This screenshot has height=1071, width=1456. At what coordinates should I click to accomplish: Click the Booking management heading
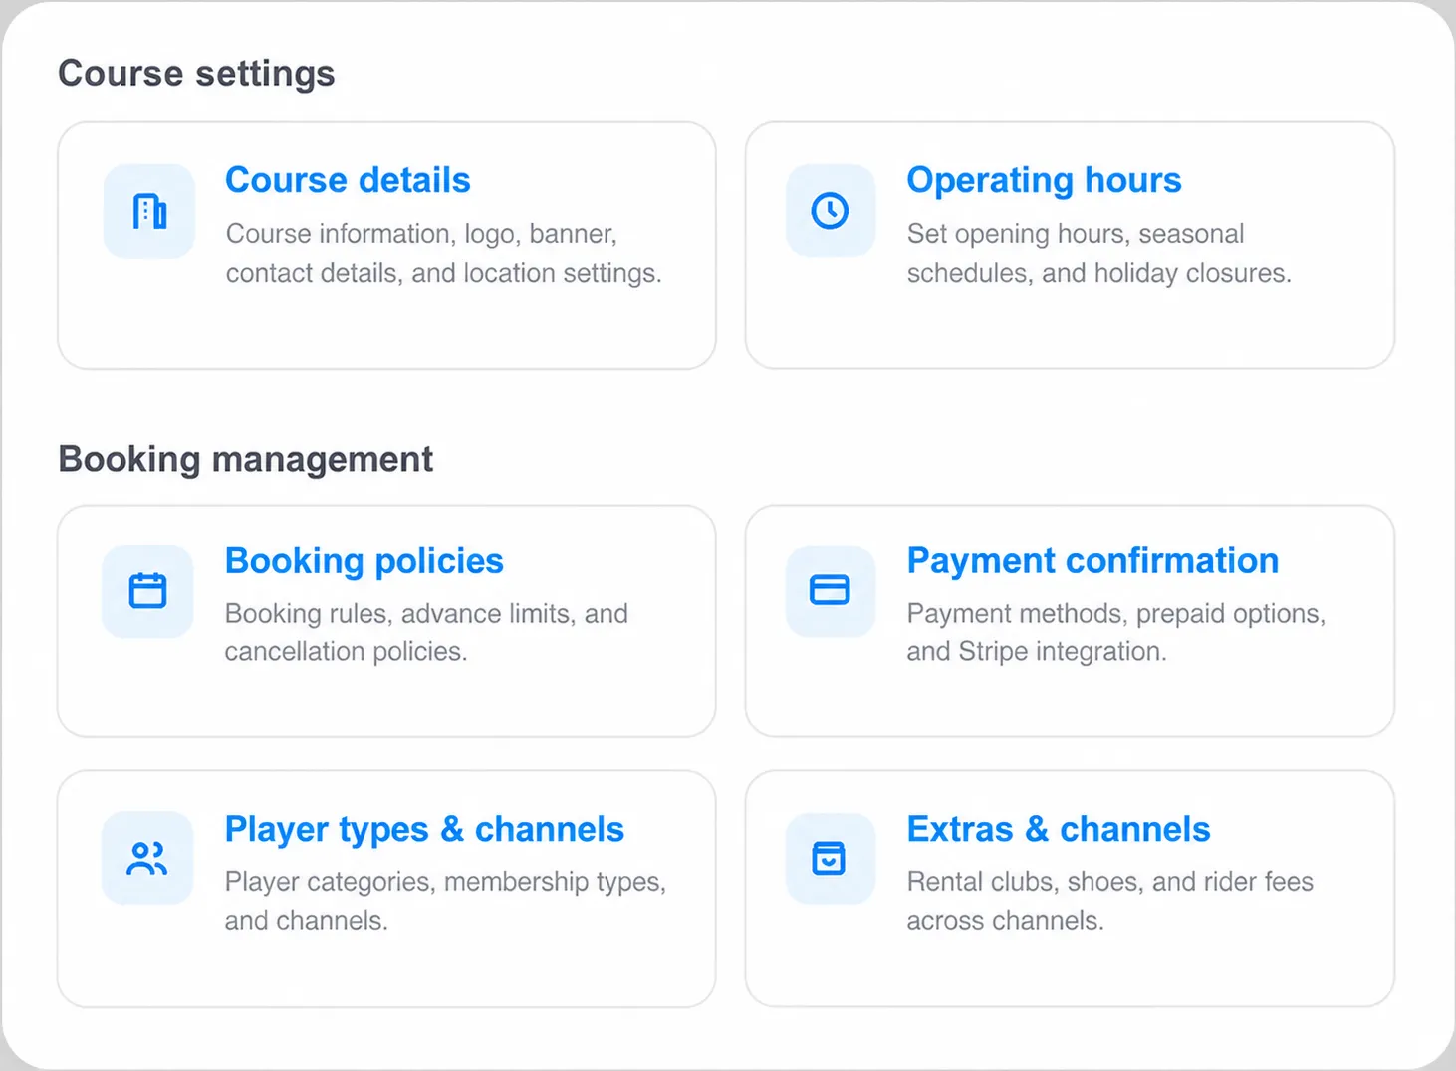click(245, 460)
